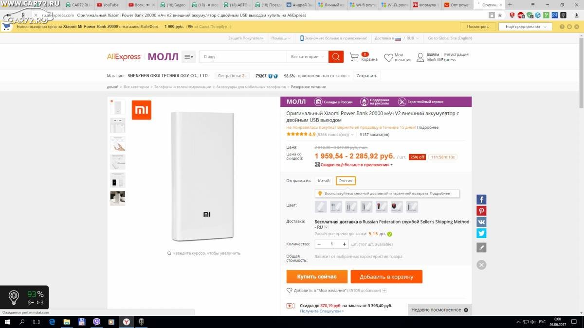This screenshot has width=584, height=328.
Task: Click the orange search magnifier button
Action: (x=336, y=57)
